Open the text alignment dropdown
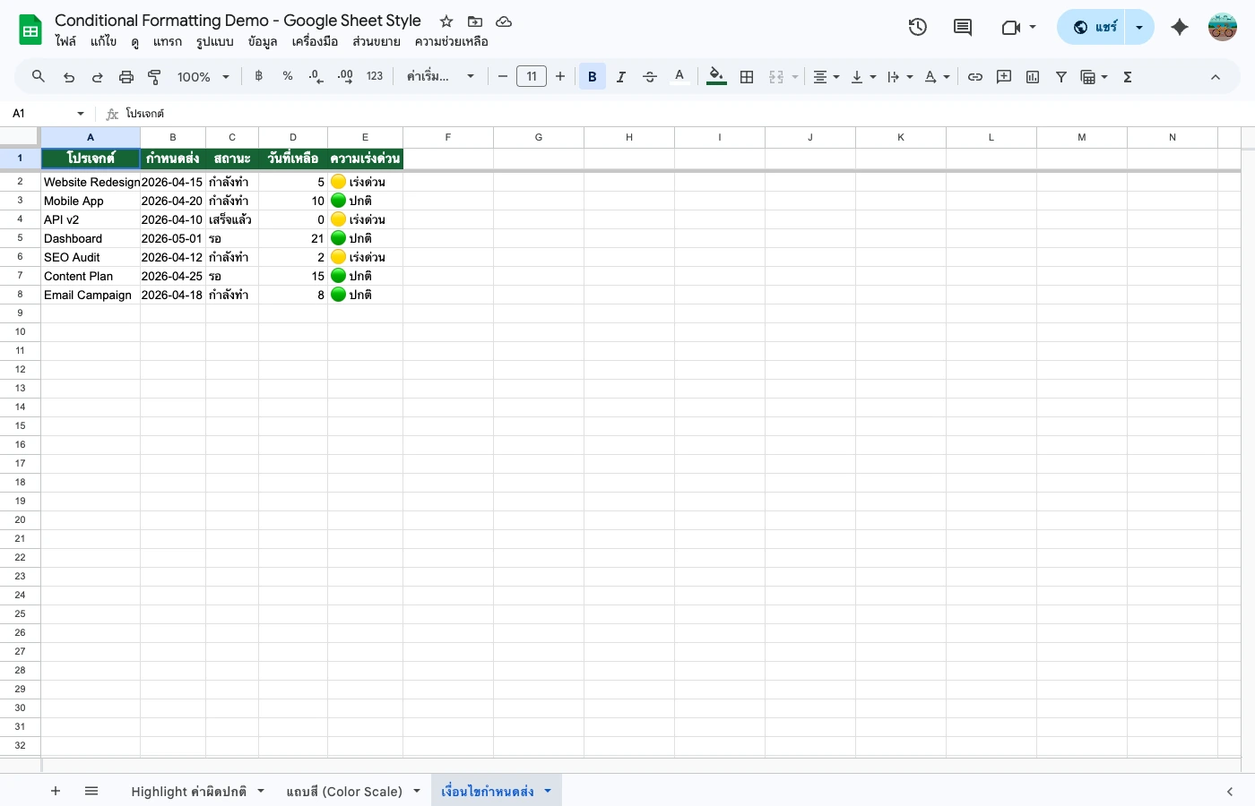Viewport: 1255px width, 806px height. 825,76
